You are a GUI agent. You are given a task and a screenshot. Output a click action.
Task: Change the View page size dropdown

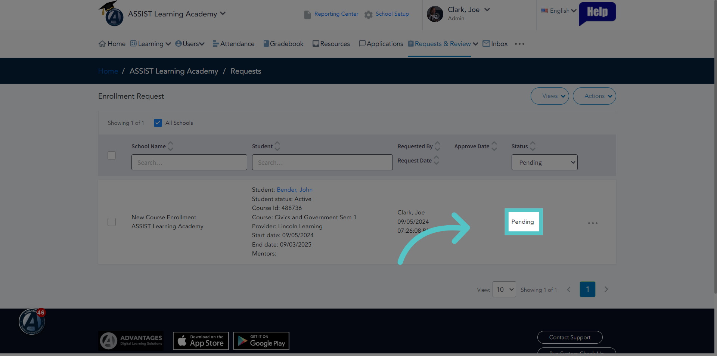pos(504,290)
